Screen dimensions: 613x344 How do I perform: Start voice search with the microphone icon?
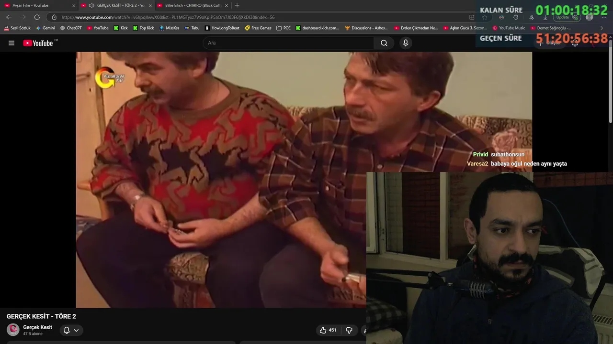pyautogui.click(x=406, y=43)
